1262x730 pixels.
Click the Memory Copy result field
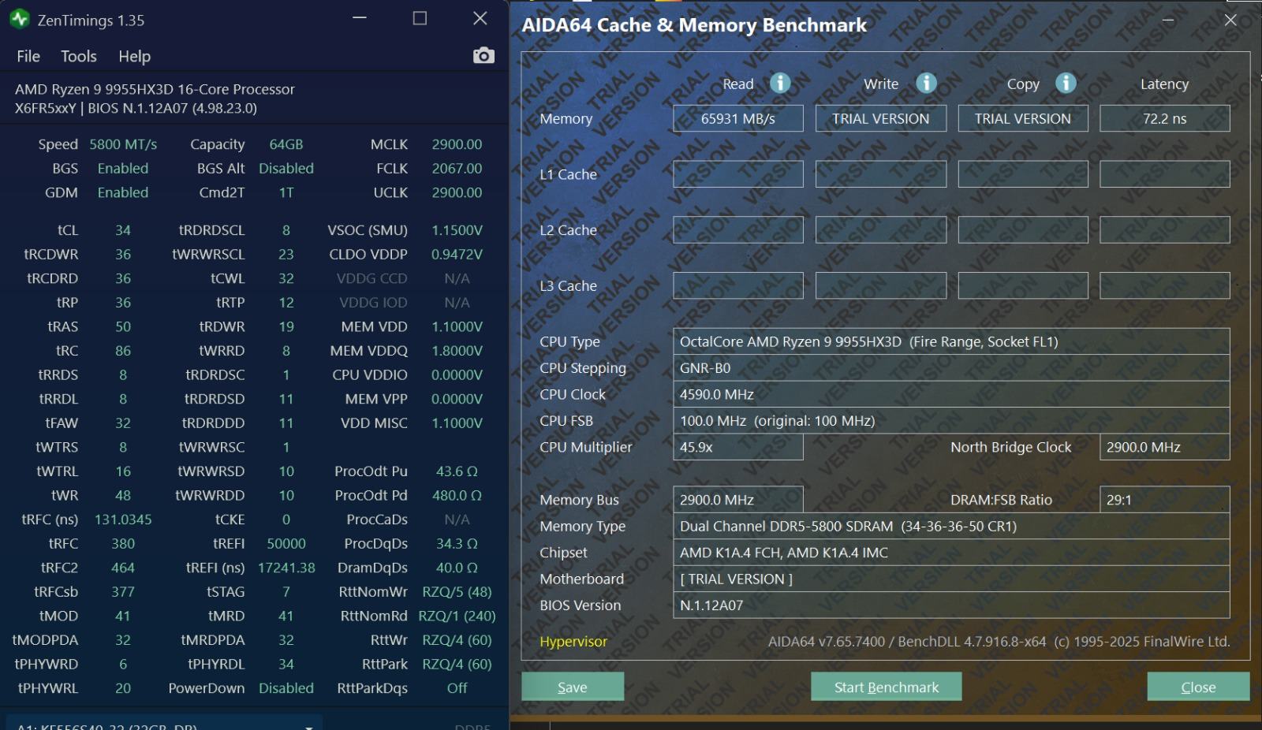tap(1023, 118)
